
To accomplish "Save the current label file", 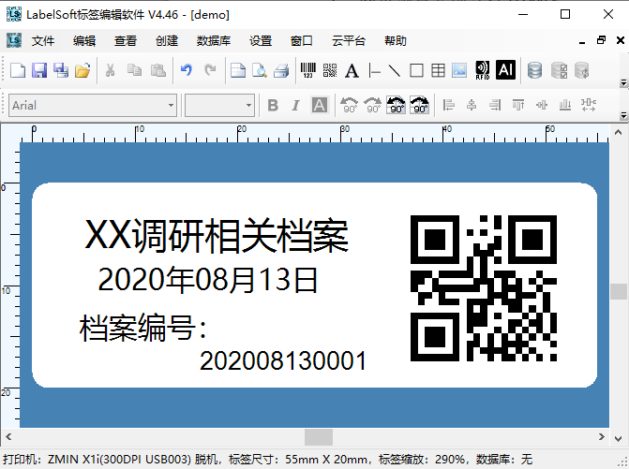I will point(39,70).
